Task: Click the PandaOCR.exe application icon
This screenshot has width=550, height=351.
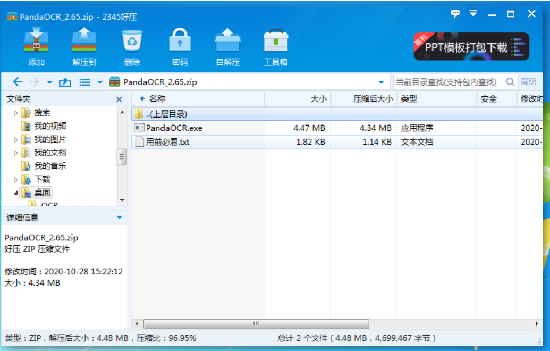Action: tap(139, 128)
